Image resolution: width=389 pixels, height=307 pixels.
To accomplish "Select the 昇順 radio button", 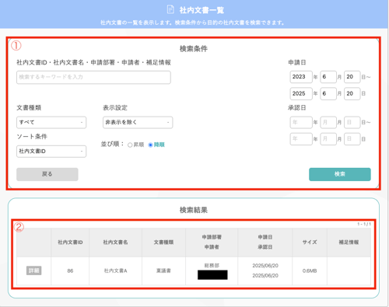I will click(x=130, y=145).
